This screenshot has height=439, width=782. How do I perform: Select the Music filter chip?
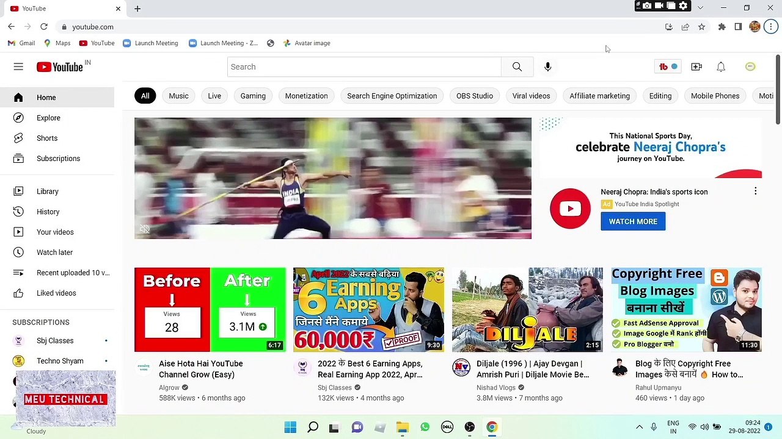(x=178, y=96)
